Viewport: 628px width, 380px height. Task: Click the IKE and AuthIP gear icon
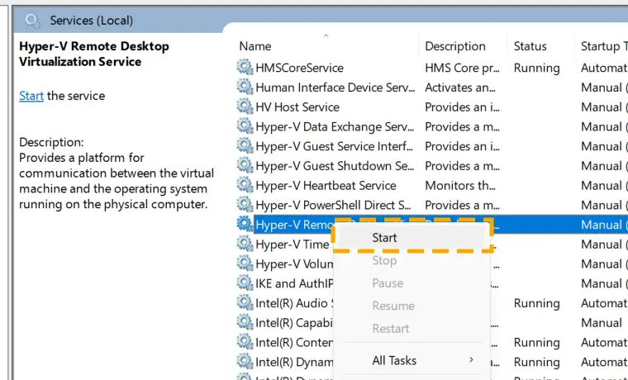(x=245, y=283)
